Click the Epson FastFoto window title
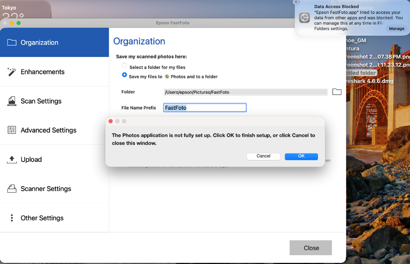 point(172,23)
